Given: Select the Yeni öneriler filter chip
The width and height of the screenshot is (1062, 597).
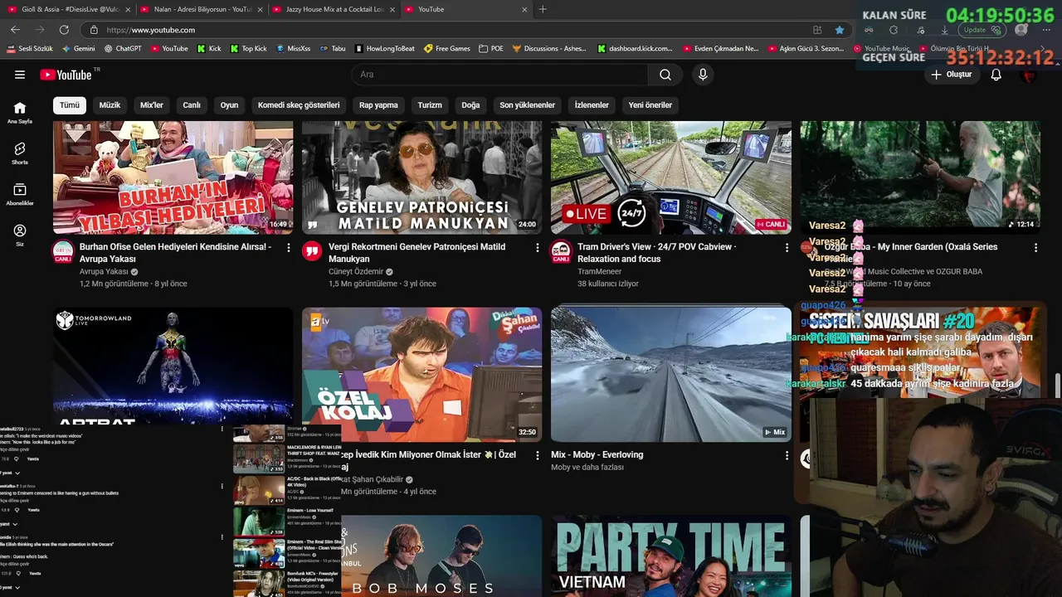Looking at the screenshot, I should [x=650, y=105].
